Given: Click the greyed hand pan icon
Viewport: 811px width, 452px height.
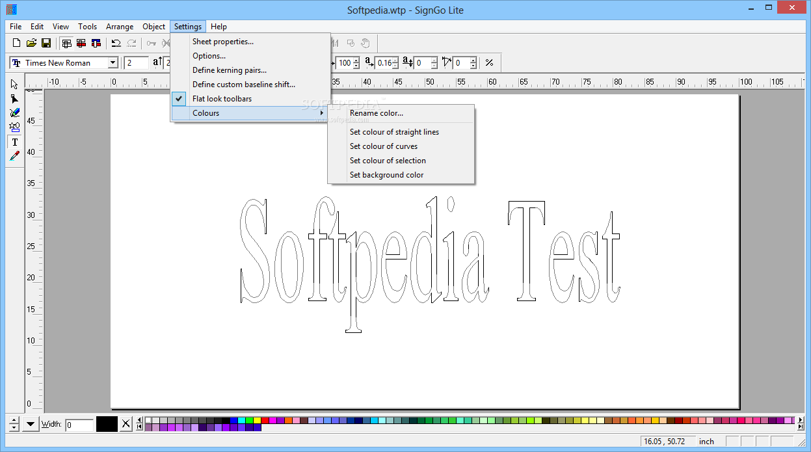Looking at the screenshot, I should (x=366, y=43).
